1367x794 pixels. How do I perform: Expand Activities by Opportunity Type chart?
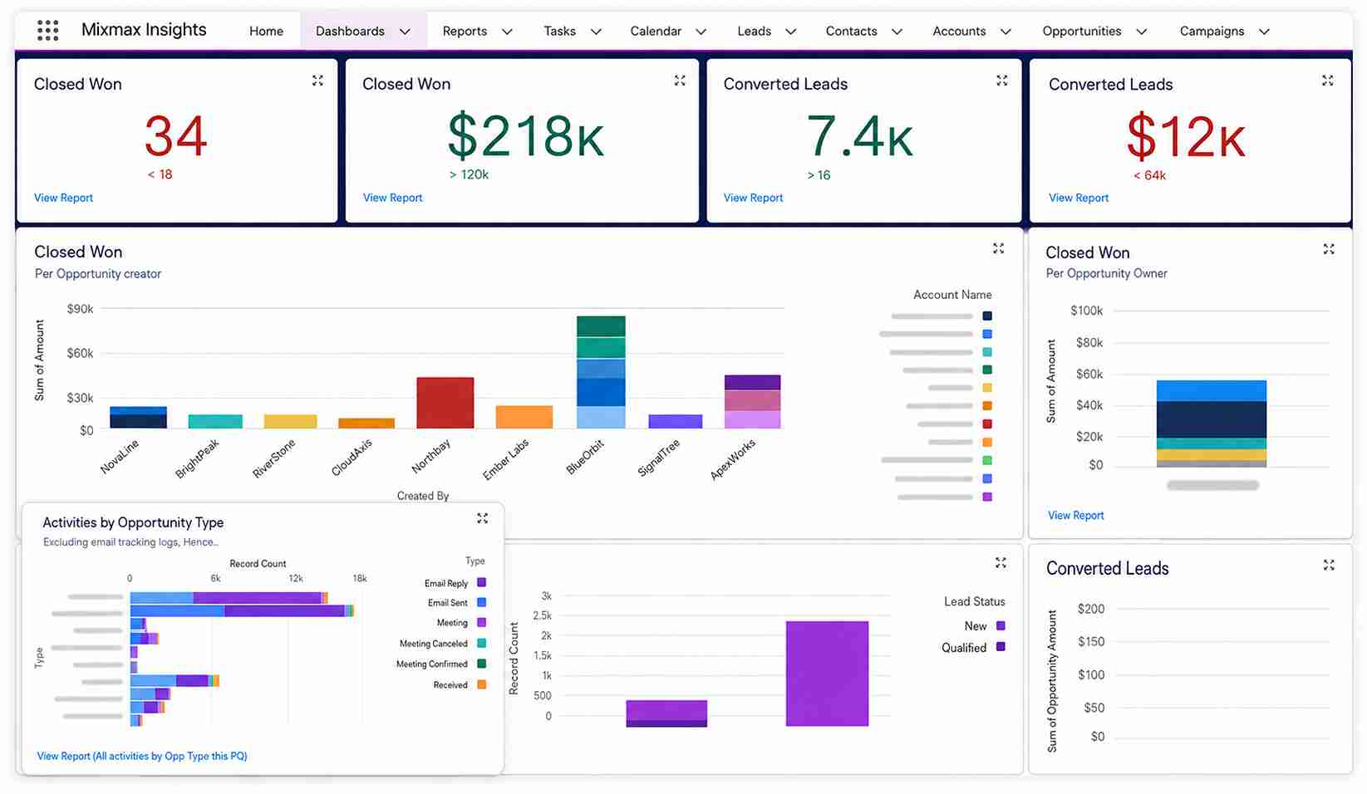tap(482, 518)
